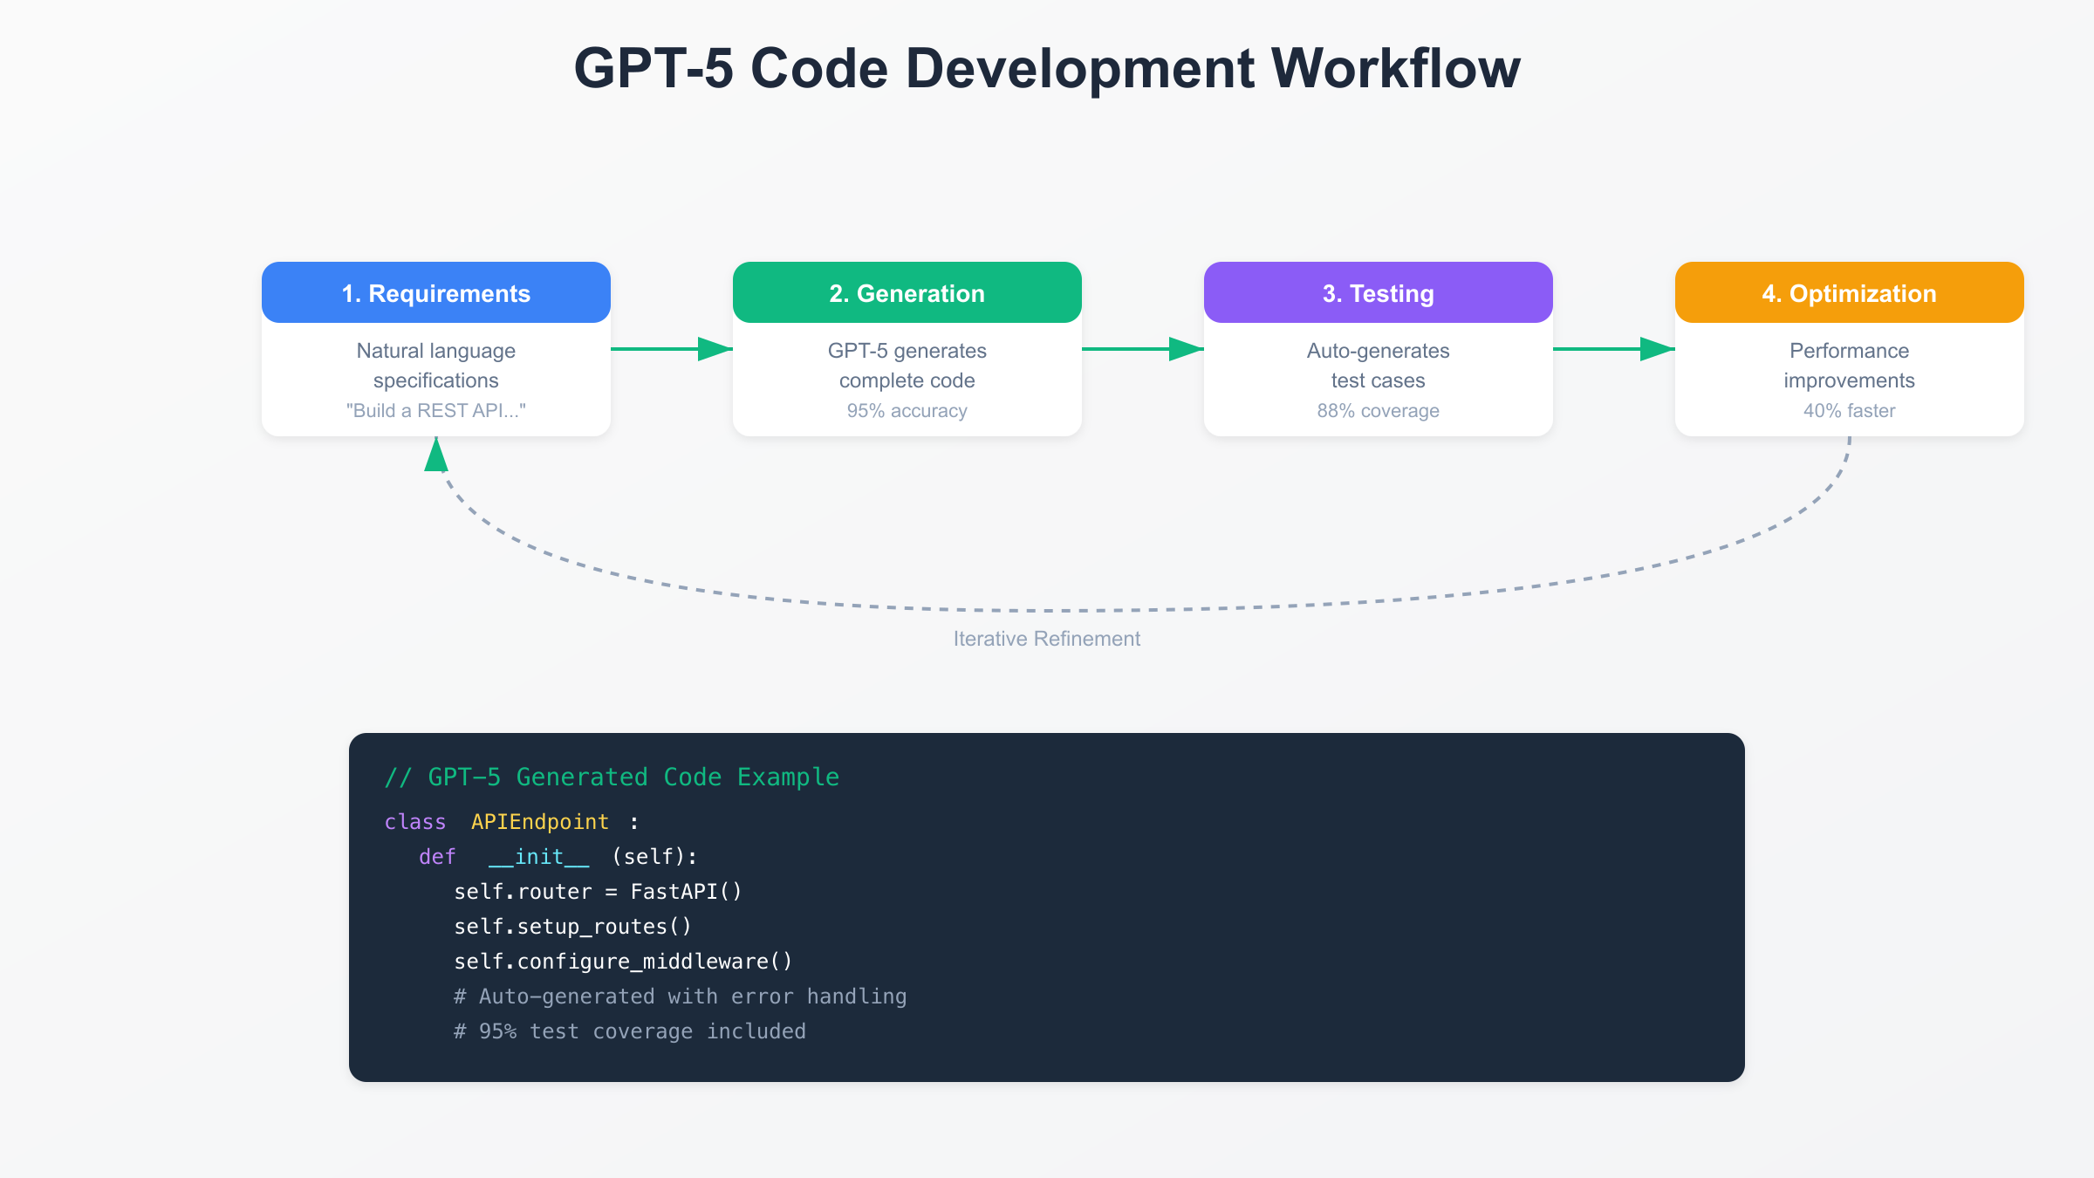Click the 95% accuracy label
The width and height of the screenshot is (2094, 1178).
tap(907, 410)
